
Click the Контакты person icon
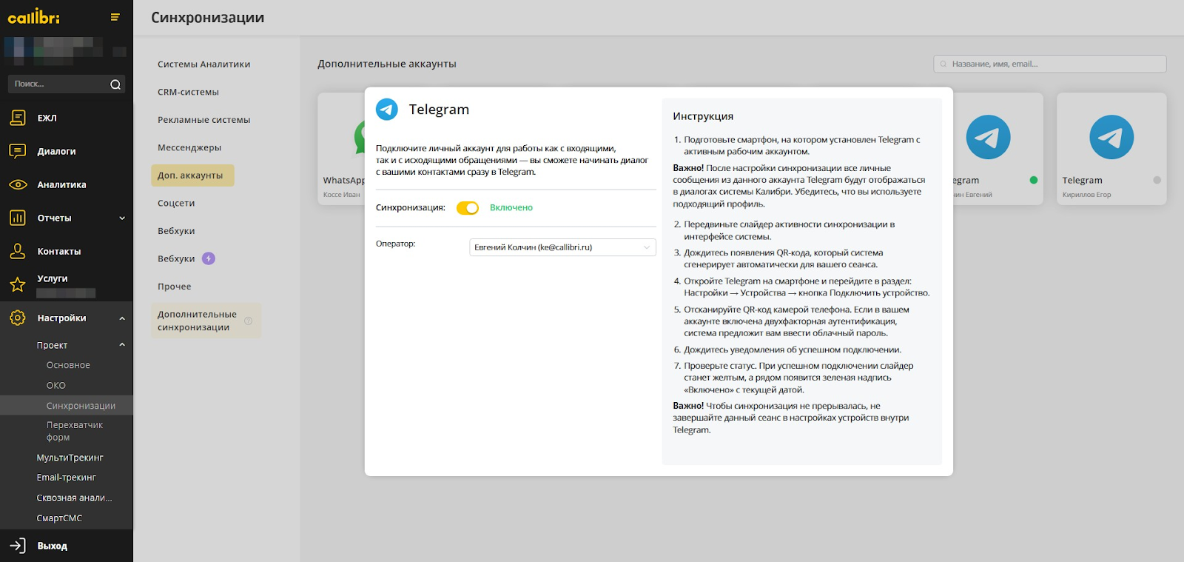point(18,251)
